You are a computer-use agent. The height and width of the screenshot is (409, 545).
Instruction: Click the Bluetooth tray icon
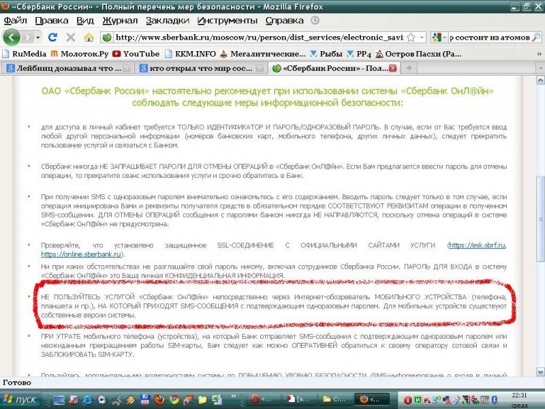pos(495,399)
